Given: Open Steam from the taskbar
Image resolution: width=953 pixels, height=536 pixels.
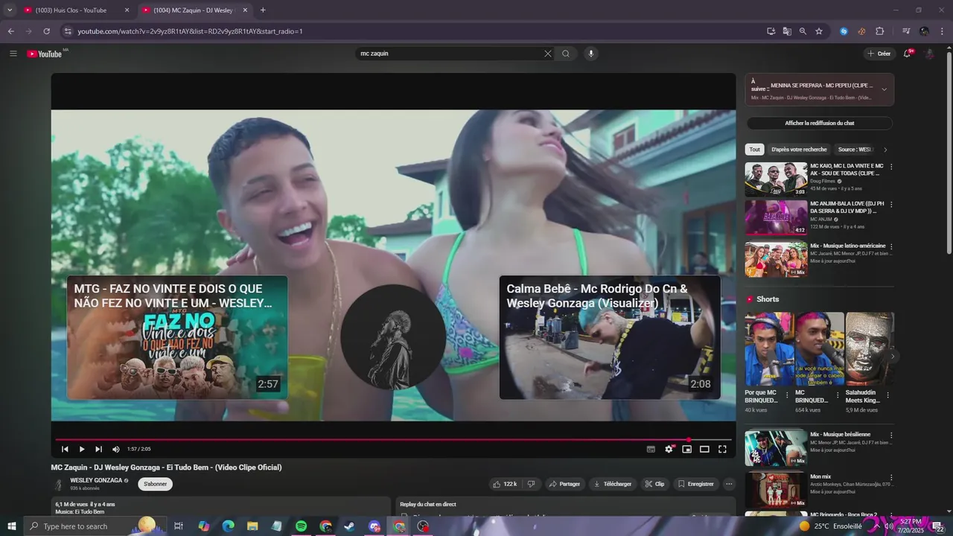Looking at the screenshot, I should pyautogui.click(x=349, y=526).
